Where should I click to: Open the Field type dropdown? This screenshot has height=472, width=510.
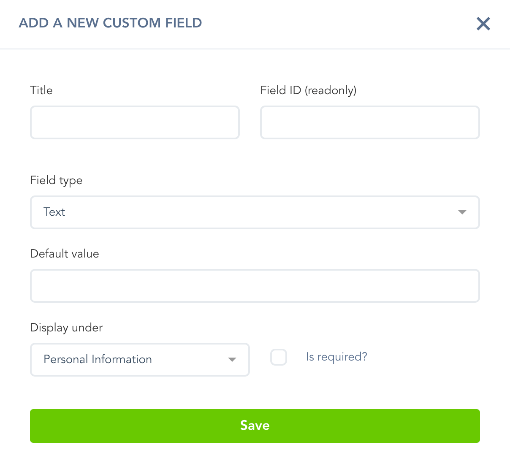(x=255, y=212)
